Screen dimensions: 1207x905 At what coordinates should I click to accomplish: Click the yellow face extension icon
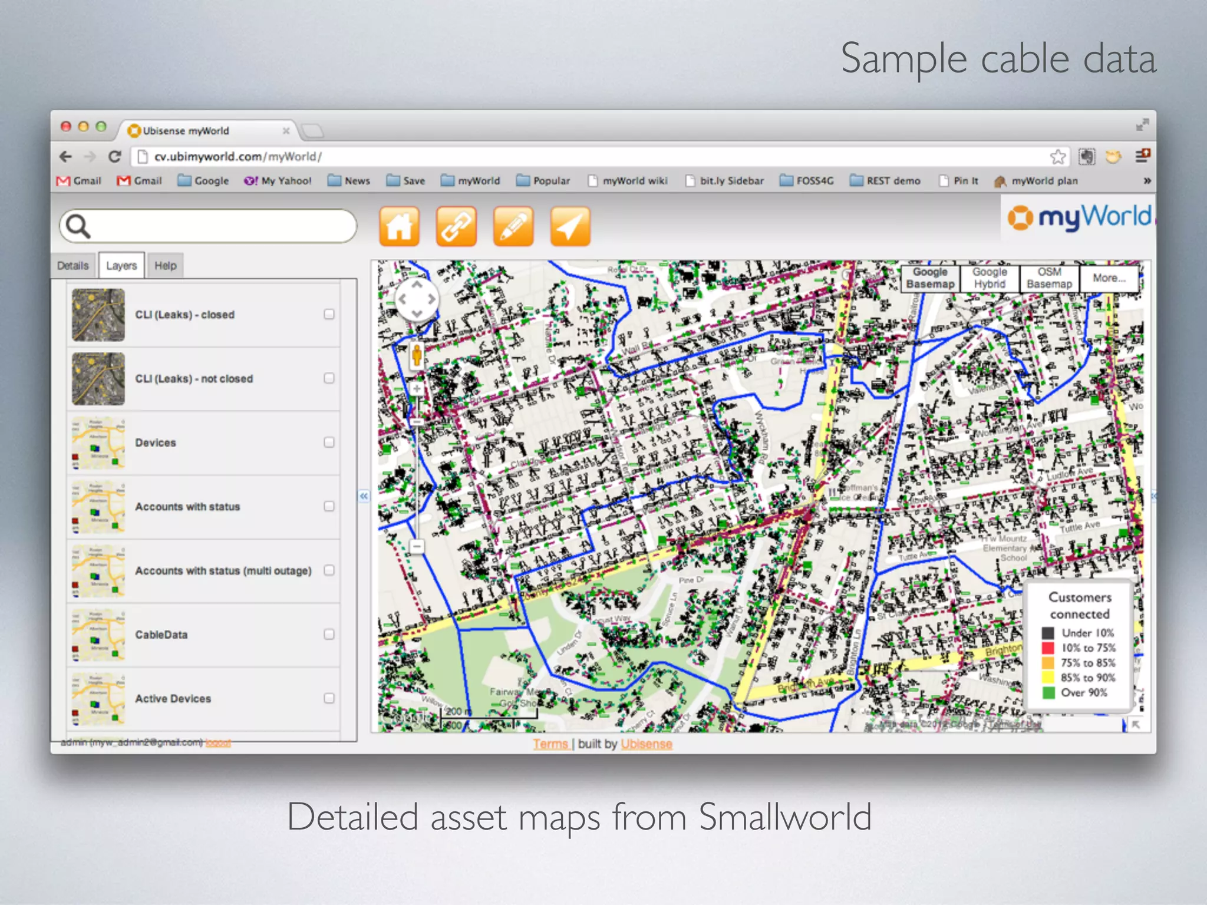pyautogui.click(x=1113, y=157)
